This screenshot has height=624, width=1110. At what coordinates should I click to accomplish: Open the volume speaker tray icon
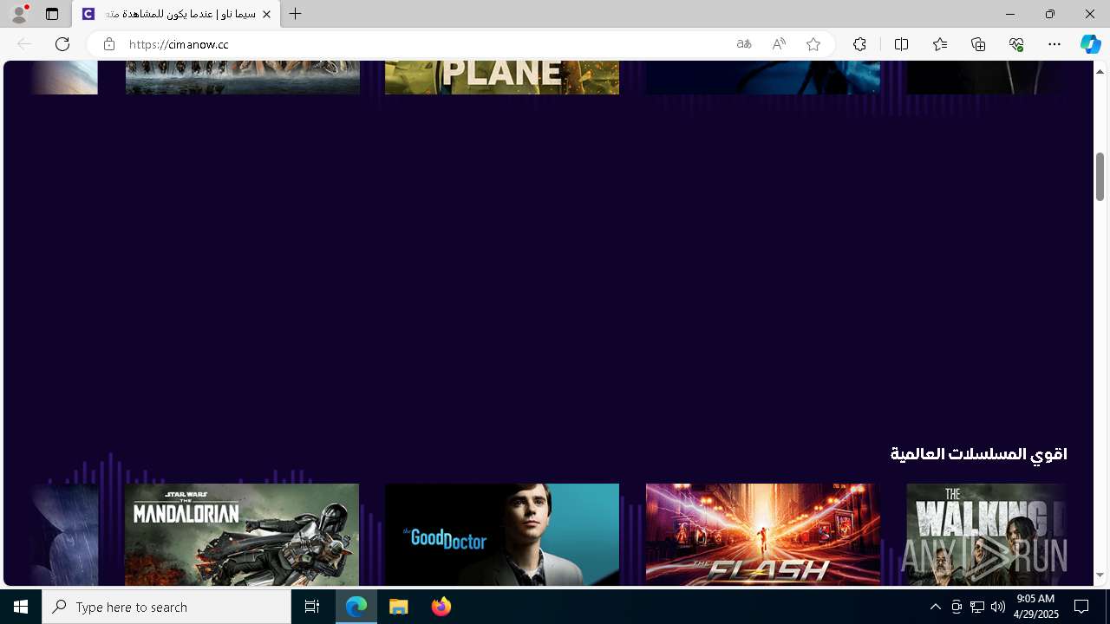point(998,607)
